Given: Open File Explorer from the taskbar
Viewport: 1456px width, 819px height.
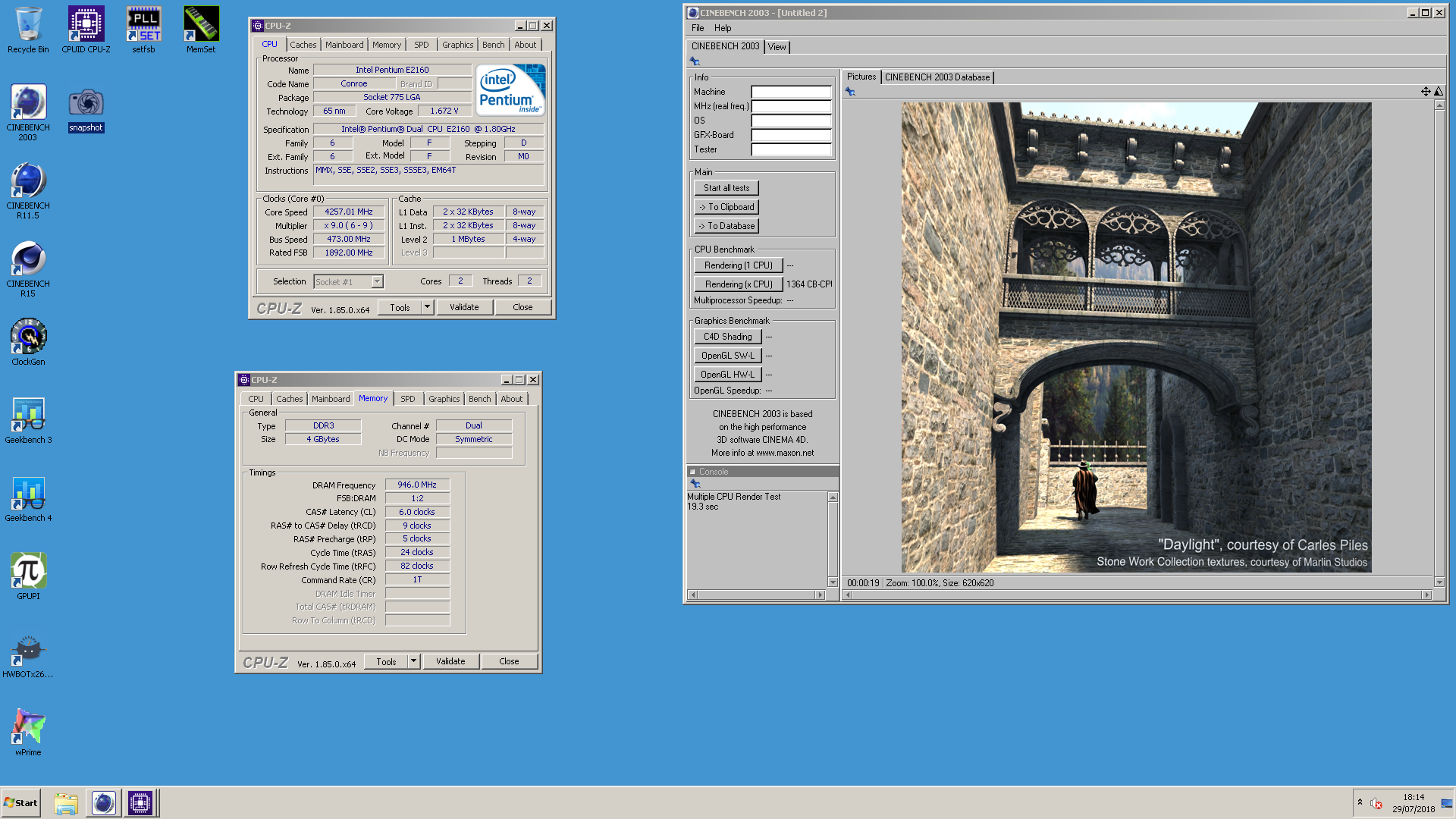Looking at the screenshot, I should click(x=66, y=803).
